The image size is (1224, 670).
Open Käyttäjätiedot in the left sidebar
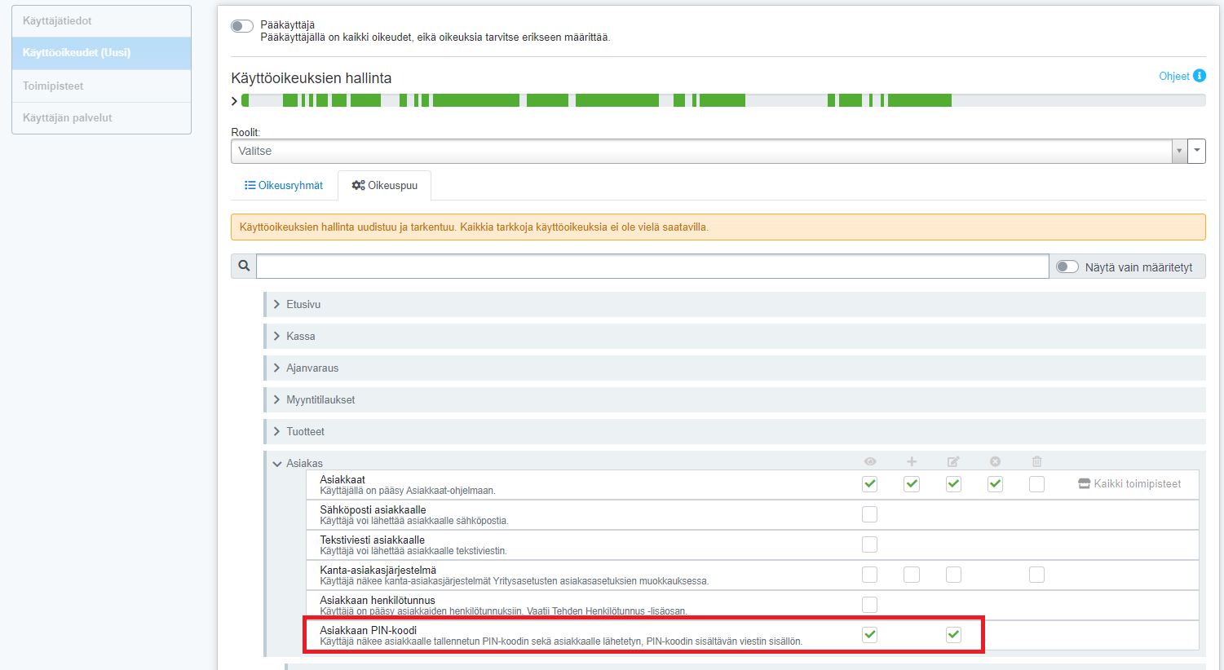coord(101,20)
